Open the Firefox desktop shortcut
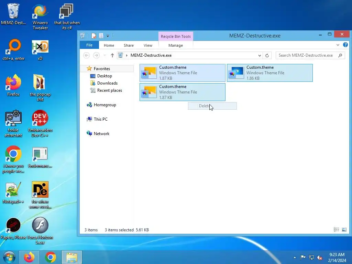 pos(13,85)
